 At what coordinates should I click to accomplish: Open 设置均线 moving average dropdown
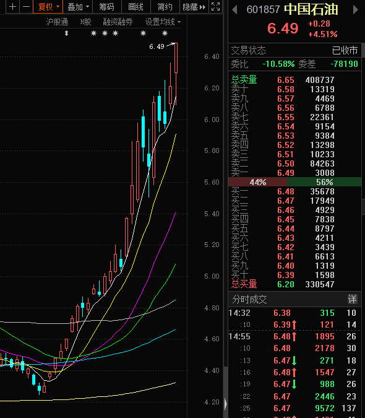pyautogui.click(x=163, y=22)
